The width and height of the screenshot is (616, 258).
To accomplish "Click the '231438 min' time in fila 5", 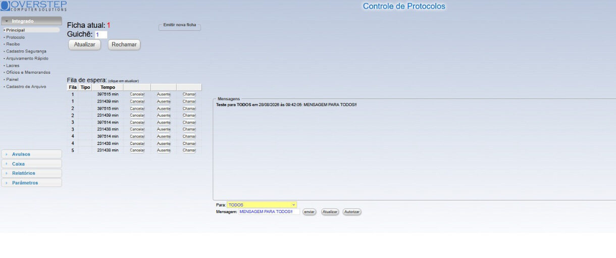I will (108, 150).
